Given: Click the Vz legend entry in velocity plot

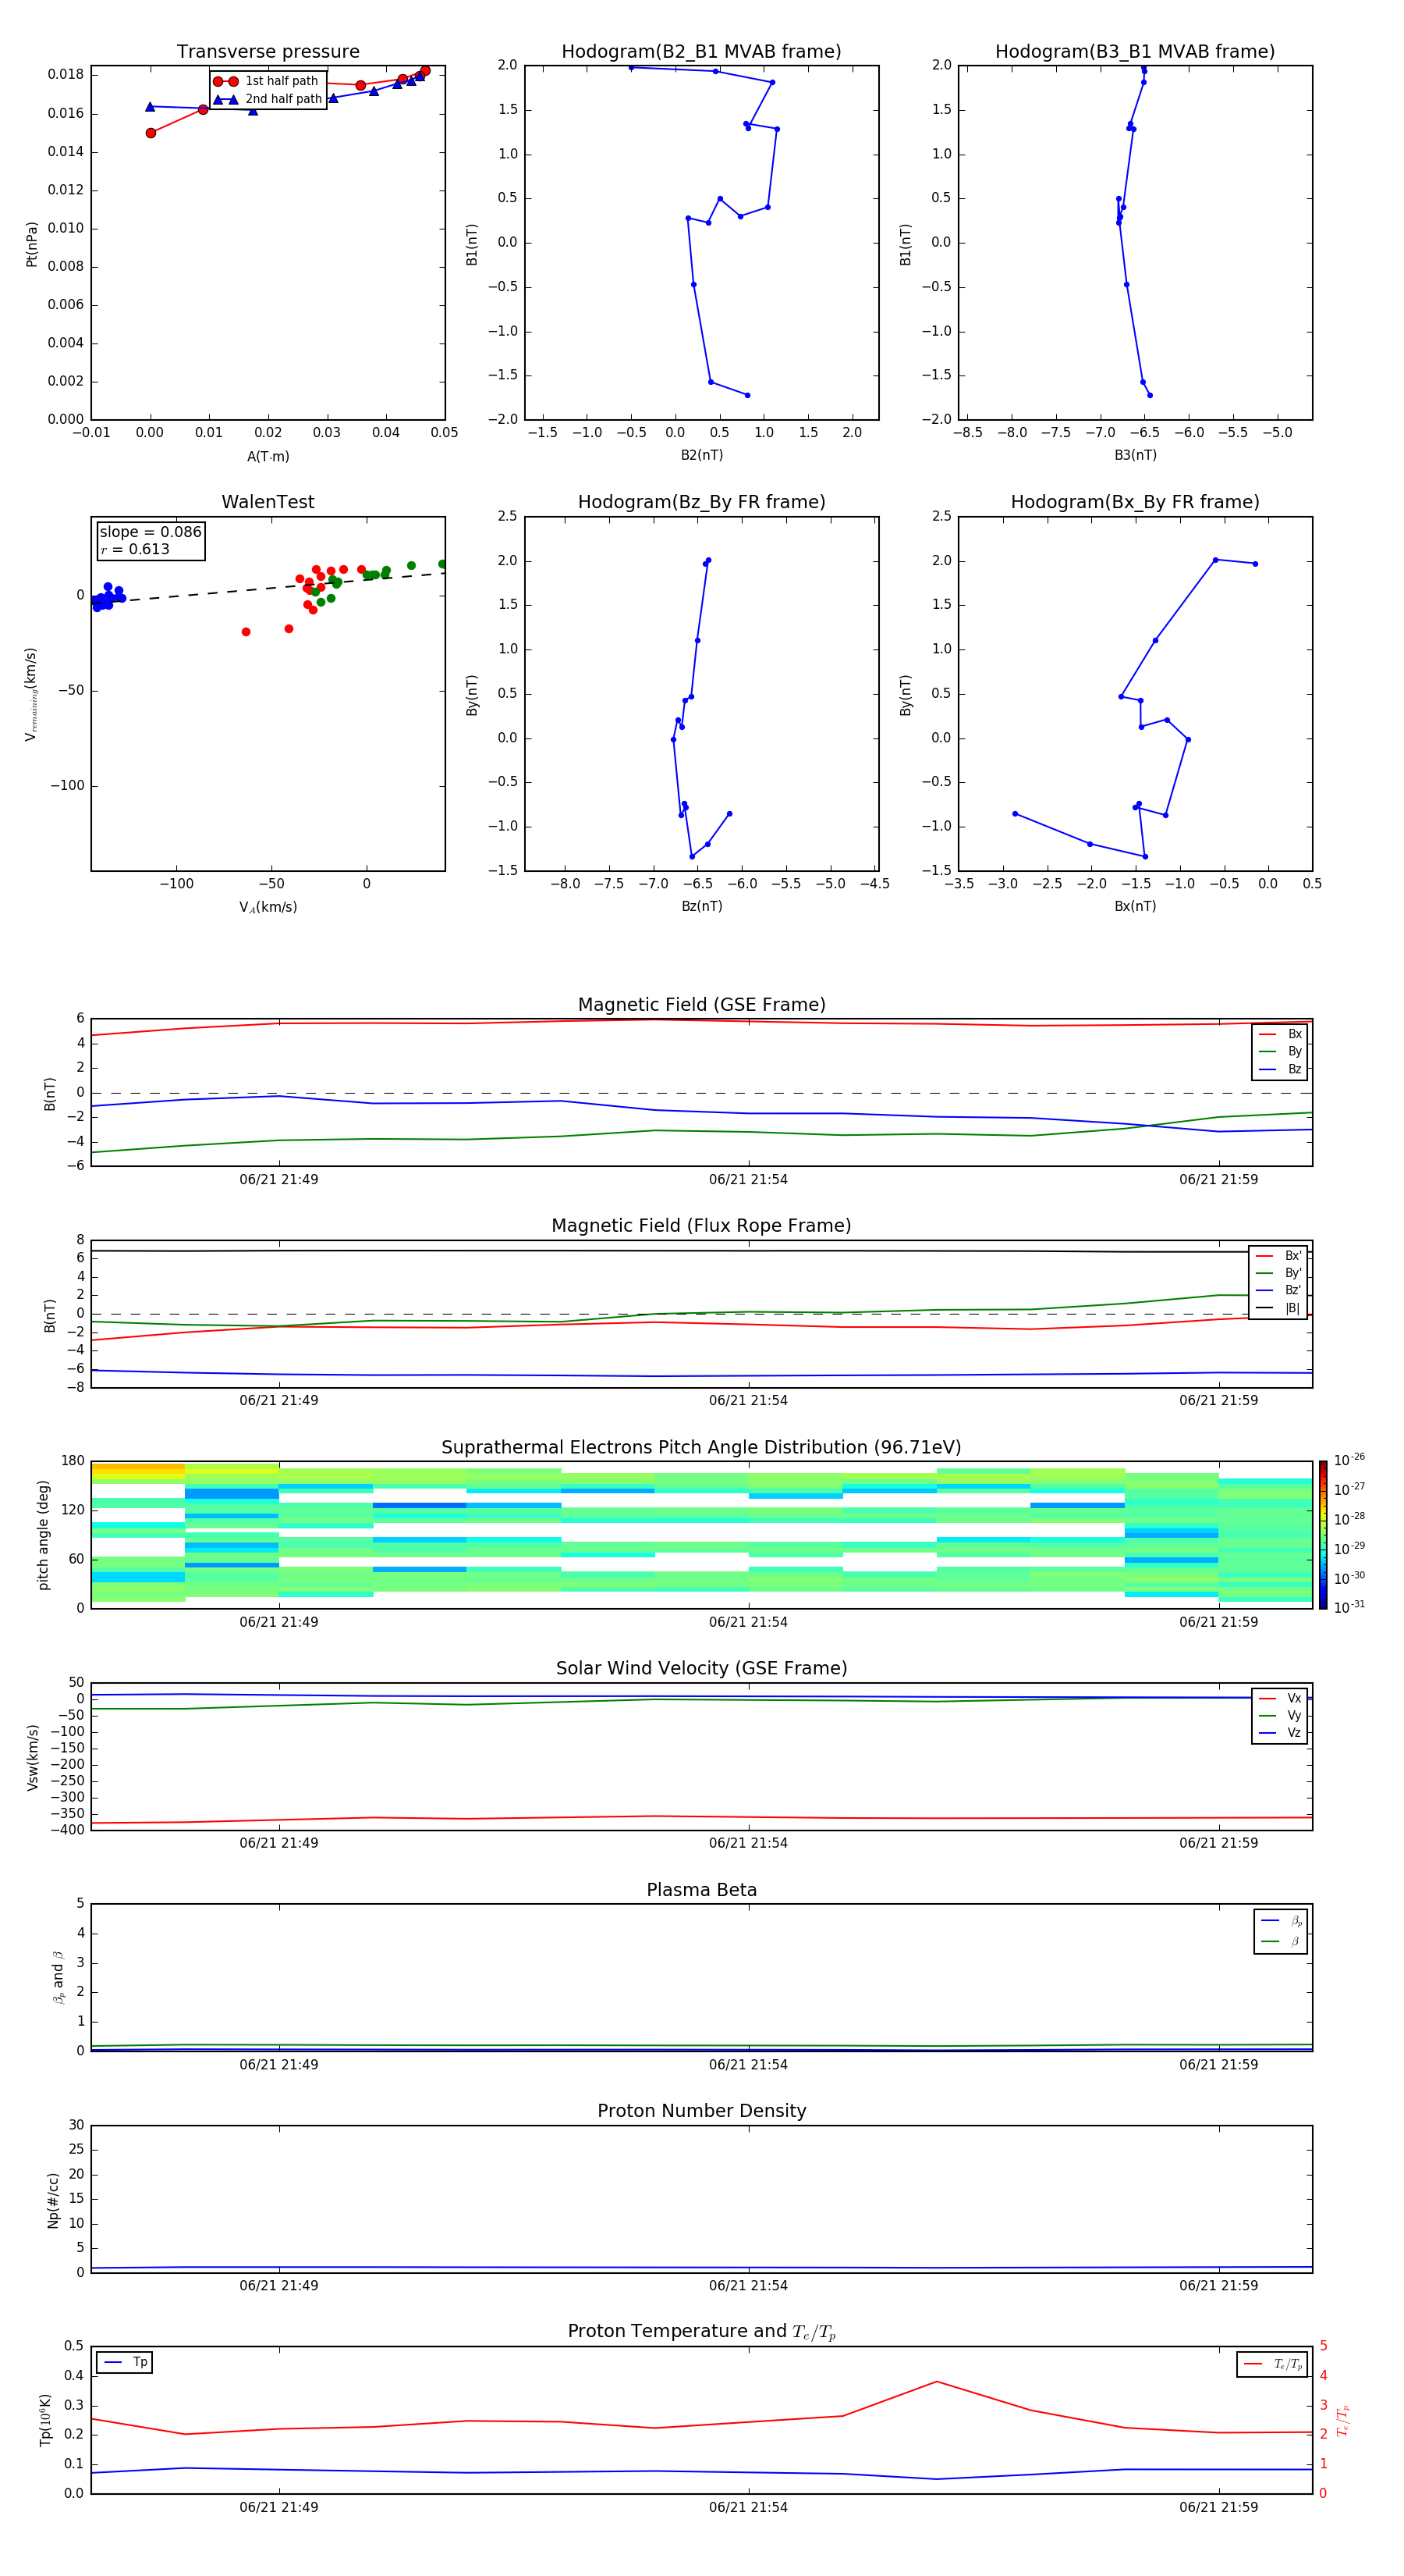Looking at the screenshot, I should [x=1280, y=1733].
